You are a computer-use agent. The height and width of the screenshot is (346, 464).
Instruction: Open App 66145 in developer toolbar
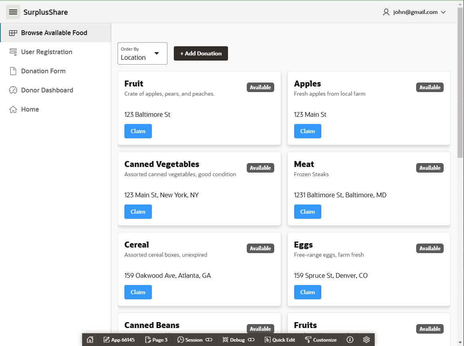[x=119, y=340]
